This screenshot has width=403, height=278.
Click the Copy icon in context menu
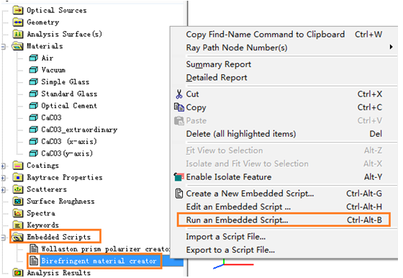pyautogui.click(x=179, y=107)
